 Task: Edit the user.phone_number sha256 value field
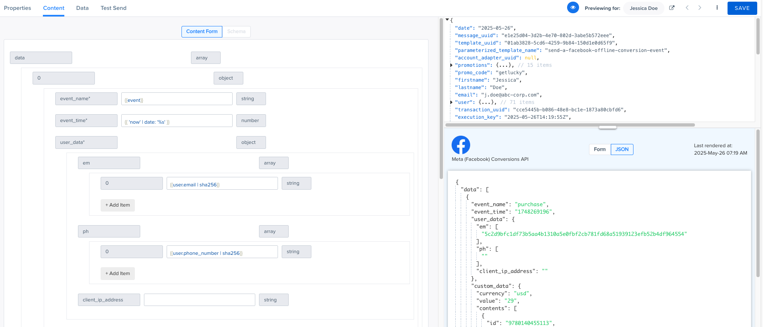click(x=222, y=252)
